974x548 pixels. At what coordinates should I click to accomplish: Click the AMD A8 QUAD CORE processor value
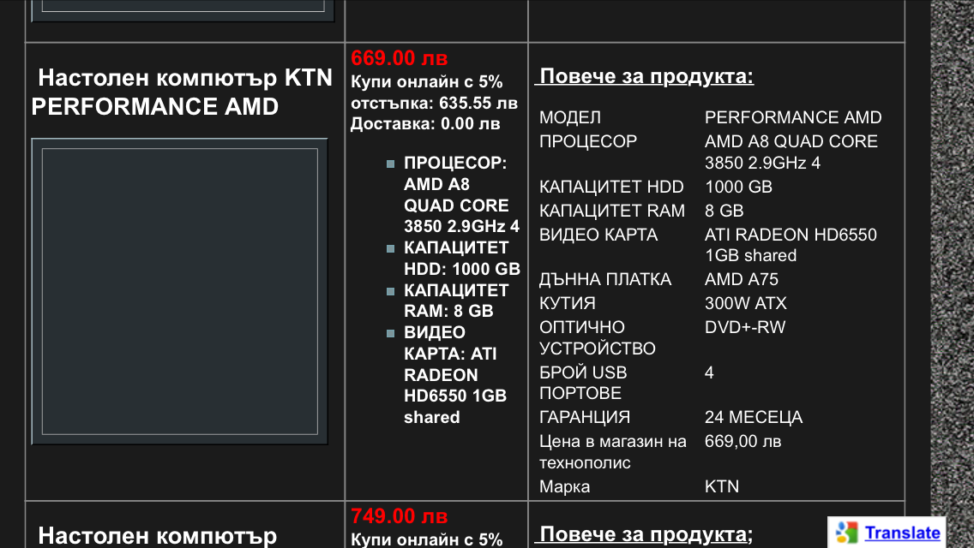(x=791, y=152)
